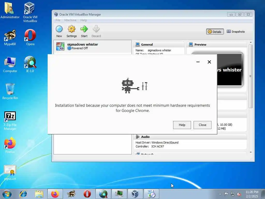Open the Help menu in VirtualBox Manager
Viewport: 265px width, 199px height.
click(84, 20)
